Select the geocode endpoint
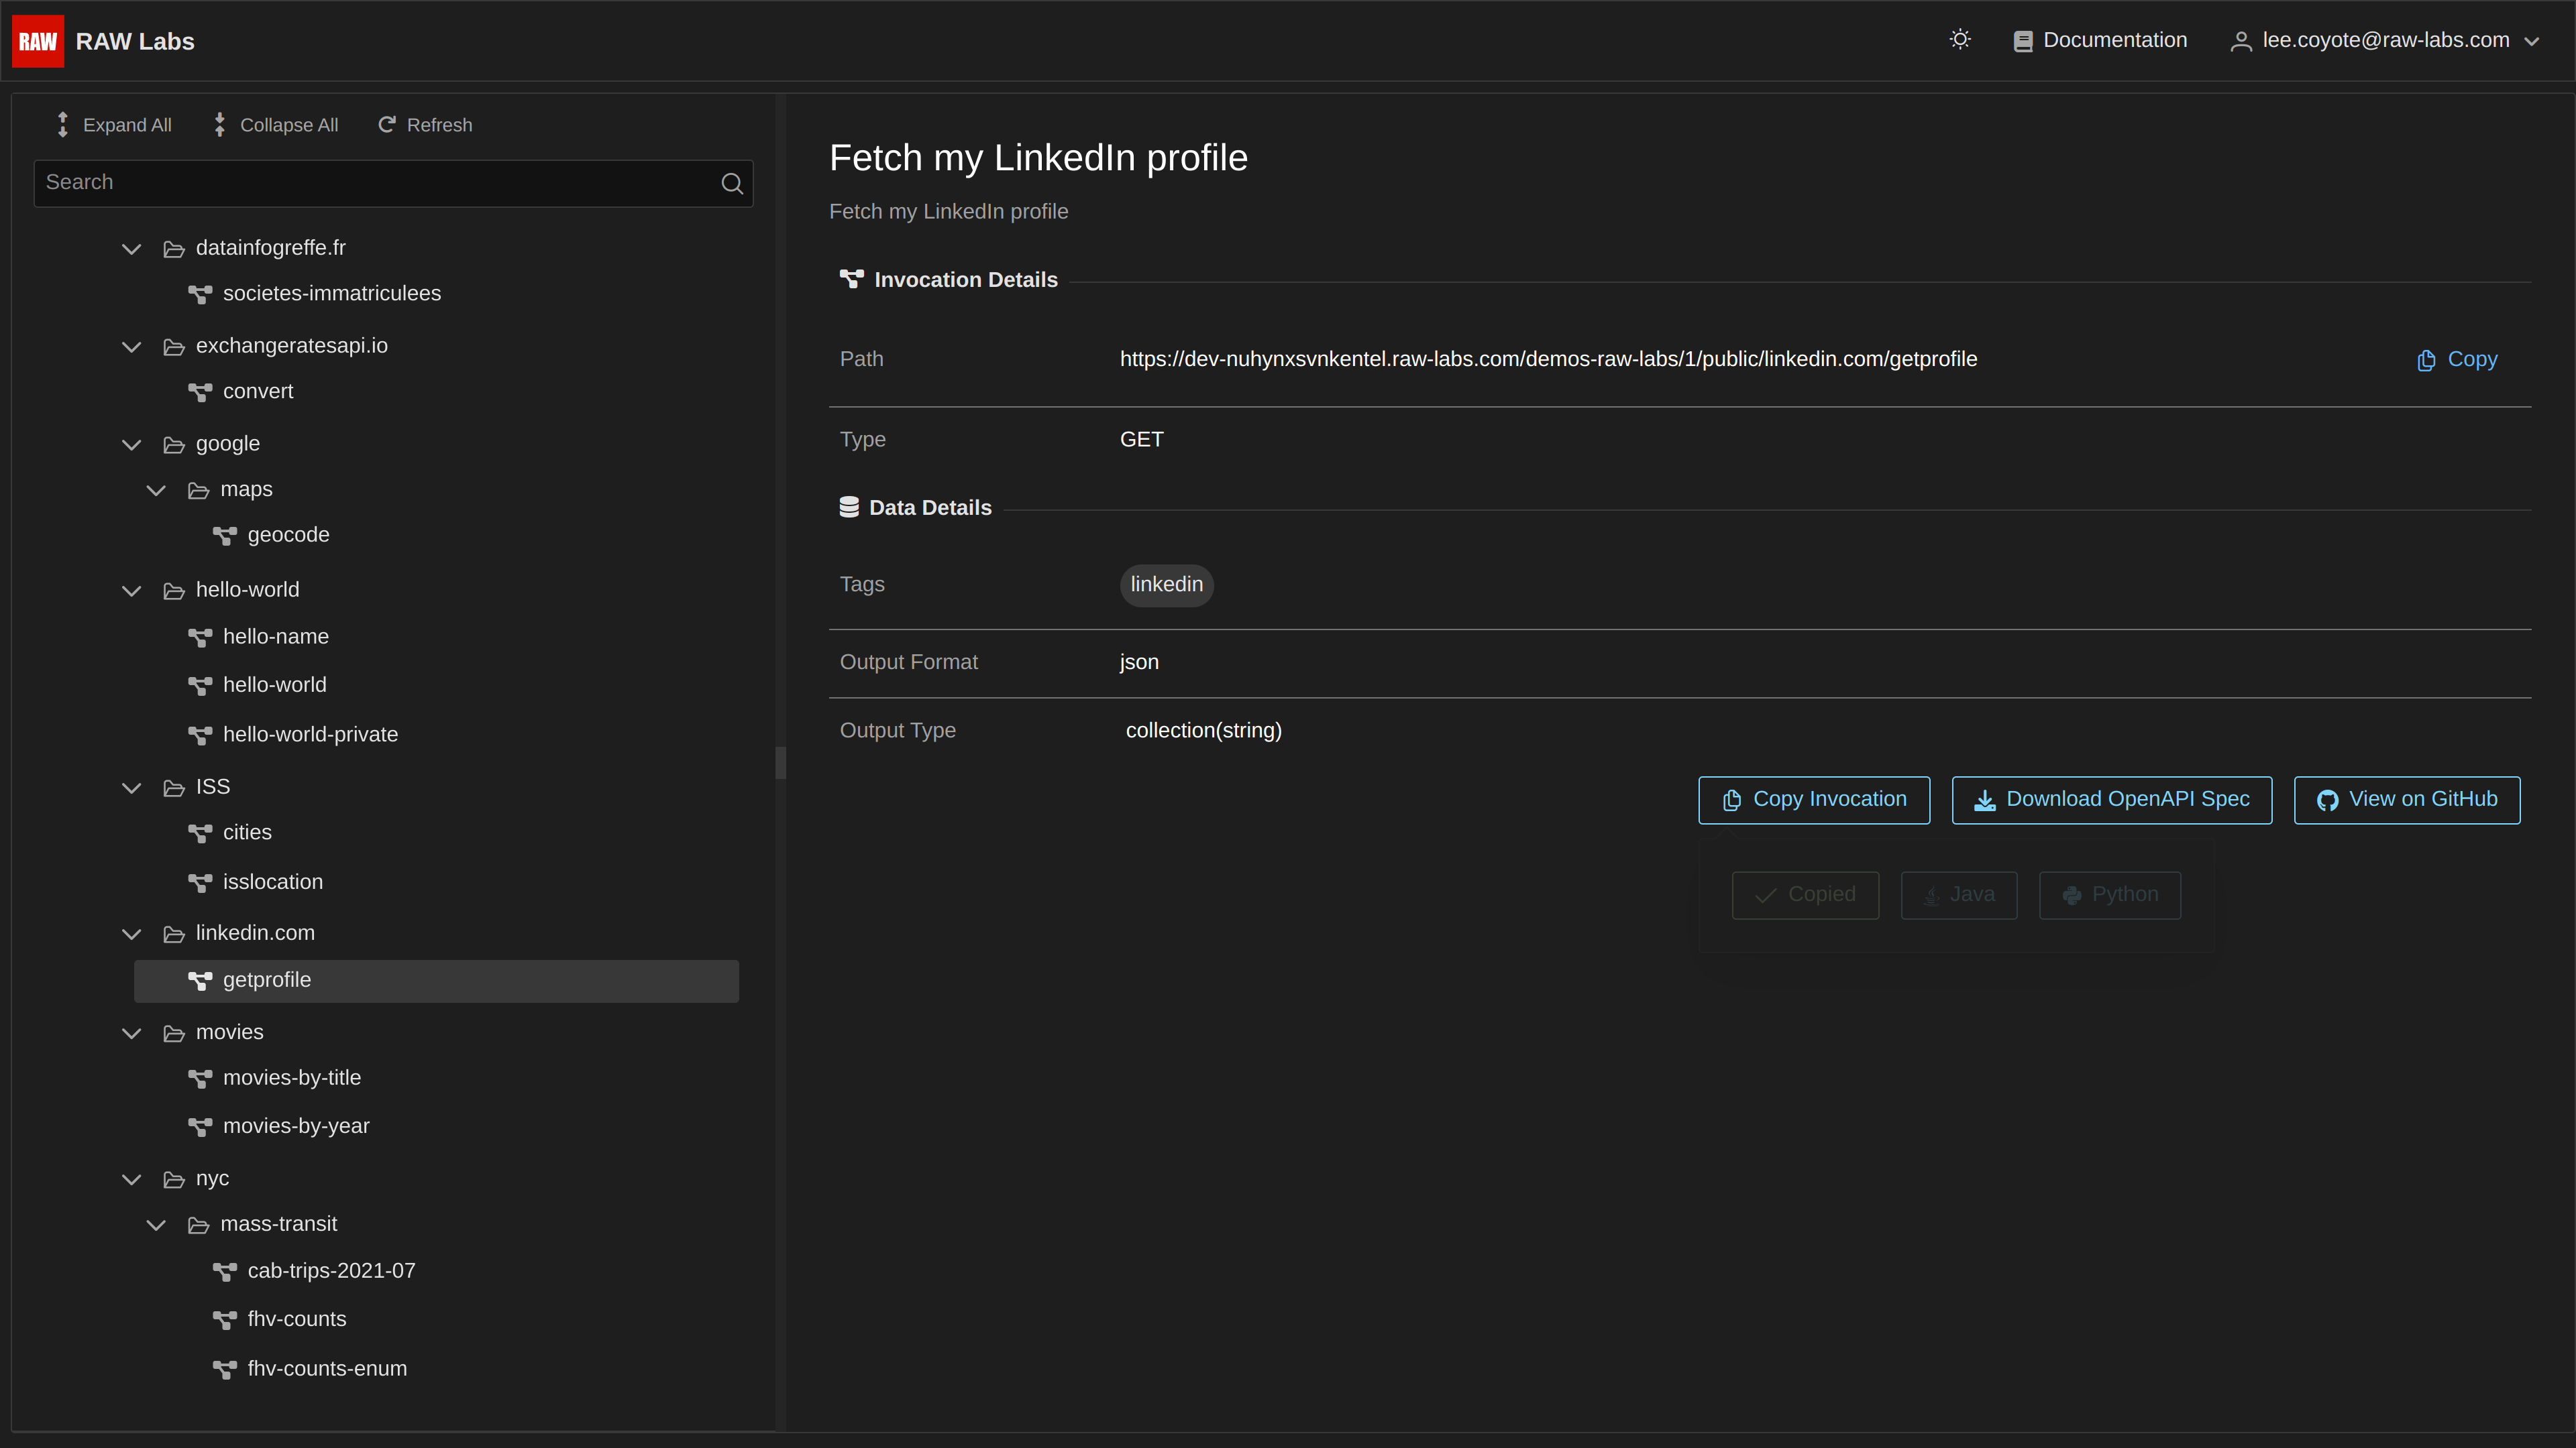Screen dimensions: 2576x1448 [x=288, y=536]
